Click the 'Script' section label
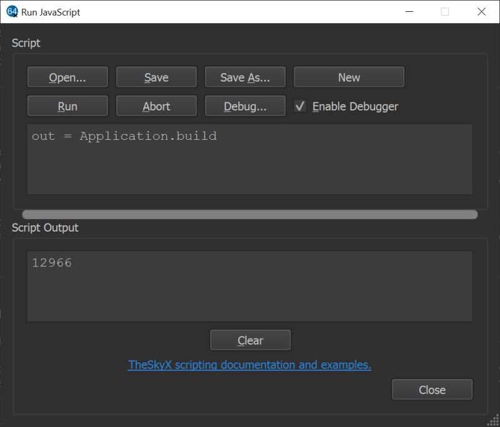500x427 pixels. point(26,43)
